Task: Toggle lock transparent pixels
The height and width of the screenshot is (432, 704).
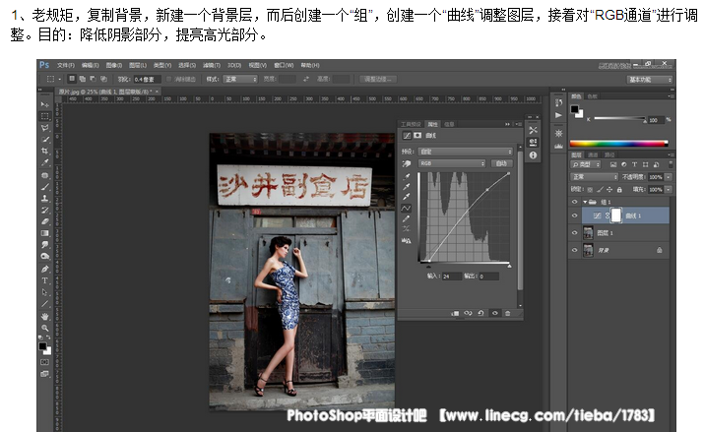Action: click(x=590, y=190)
